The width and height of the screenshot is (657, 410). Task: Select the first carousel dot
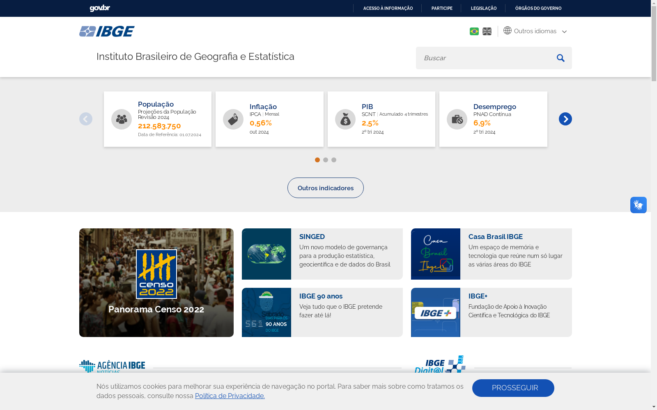pos(317,160)
